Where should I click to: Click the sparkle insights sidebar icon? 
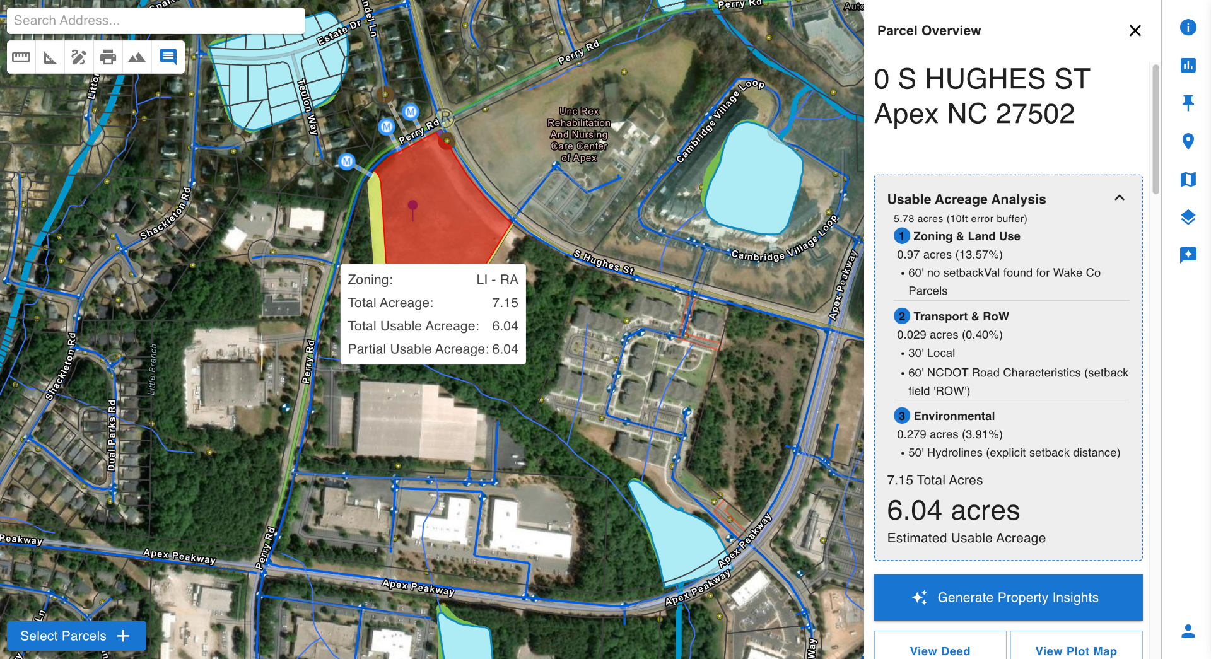pyautogui.click(x=1188, y=255)
